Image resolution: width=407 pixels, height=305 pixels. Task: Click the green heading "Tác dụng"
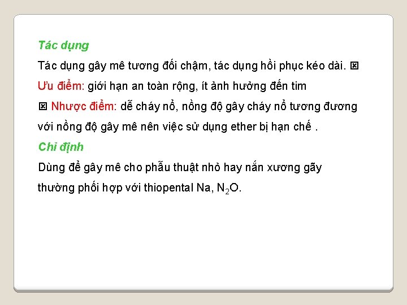coord(63,46)
